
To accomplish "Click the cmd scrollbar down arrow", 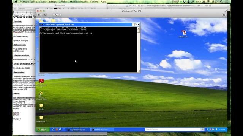I will [x=138, y=71].
